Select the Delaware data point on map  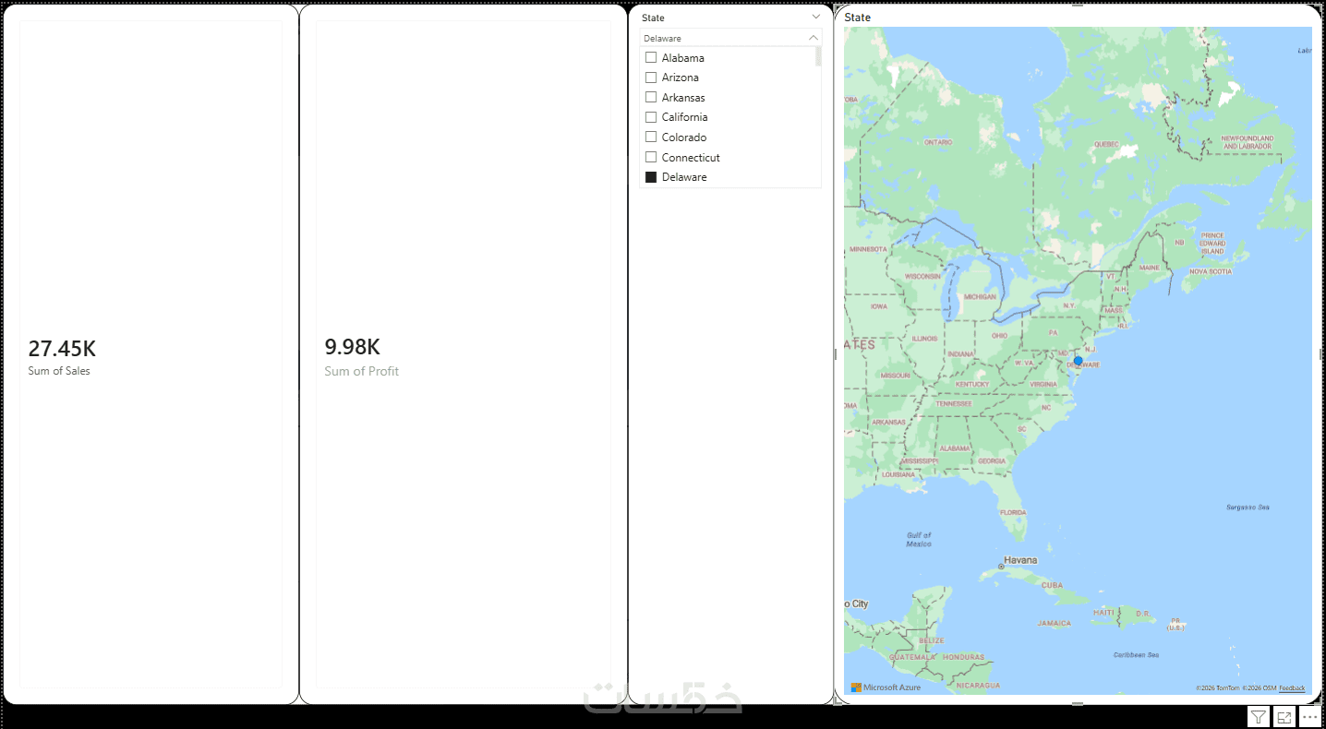(x=1078, y=361)
